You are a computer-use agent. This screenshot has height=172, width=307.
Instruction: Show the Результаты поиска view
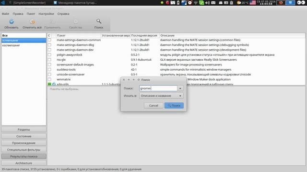click(x=24, y=156)
